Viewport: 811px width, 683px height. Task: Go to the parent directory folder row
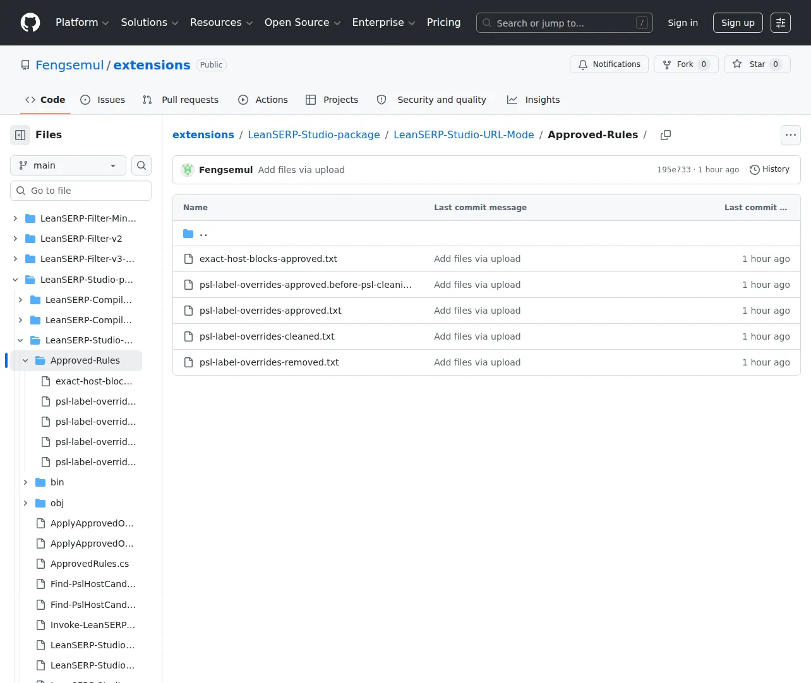pos(486,234)
